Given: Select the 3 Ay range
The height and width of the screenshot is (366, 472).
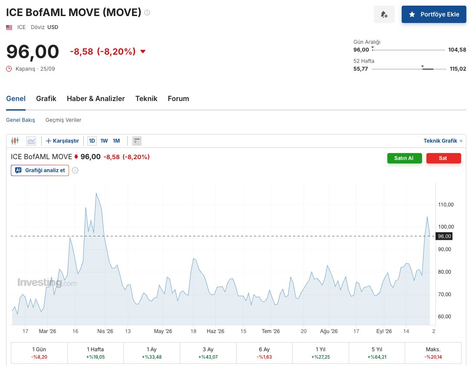Looking at the screenshot, I should [208, 353].
